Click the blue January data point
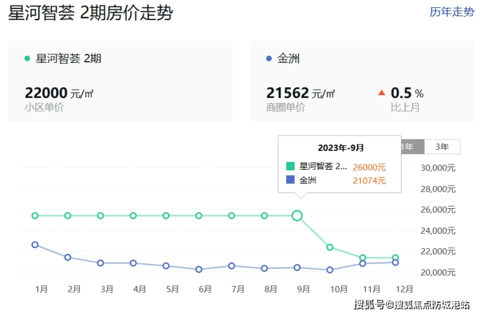The image size is (480, 315). [x=35, y=244]
